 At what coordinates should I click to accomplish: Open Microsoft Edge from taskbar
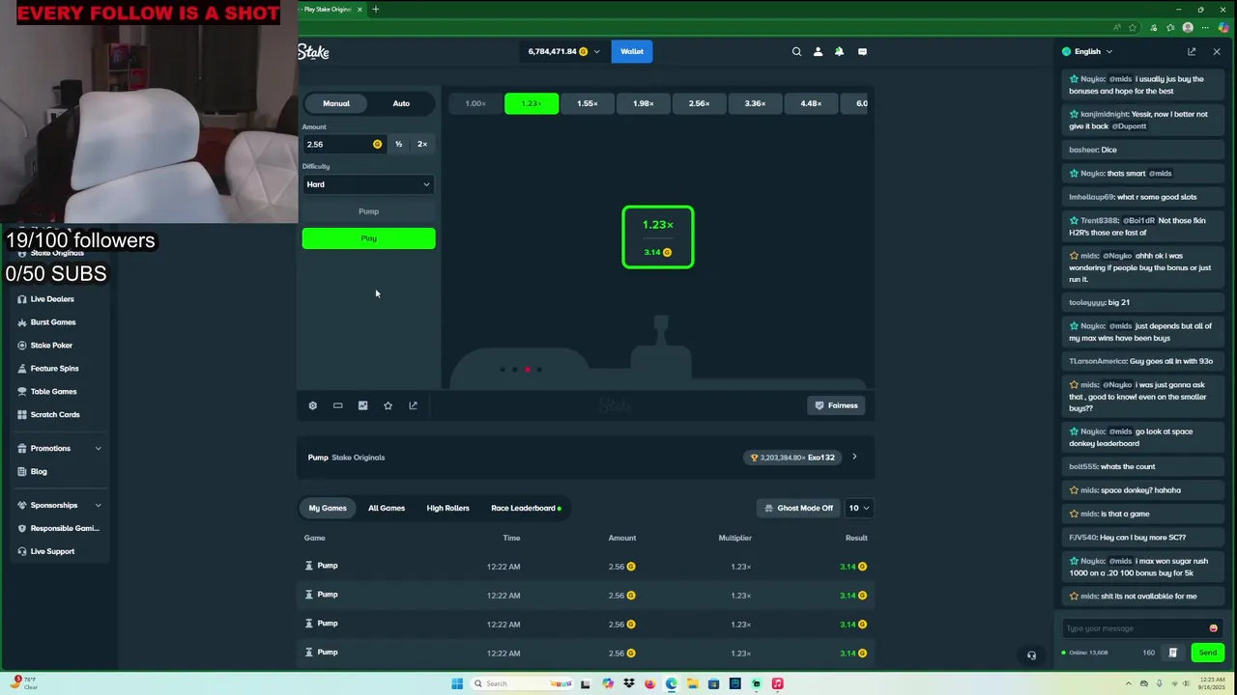[x=671, y=683]
